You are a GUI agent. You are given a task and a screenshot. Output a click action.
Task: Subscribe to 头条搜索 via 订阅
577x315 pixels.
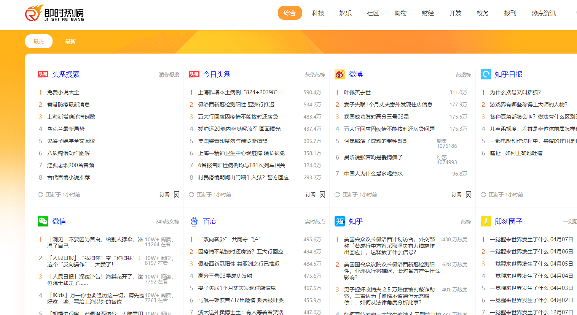click(164, 195)
